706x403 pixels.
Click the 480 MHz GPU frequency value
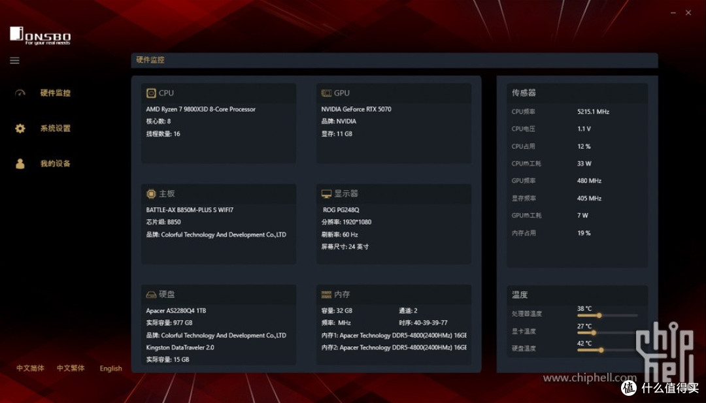pyautogui.click(x=589, y=181)
